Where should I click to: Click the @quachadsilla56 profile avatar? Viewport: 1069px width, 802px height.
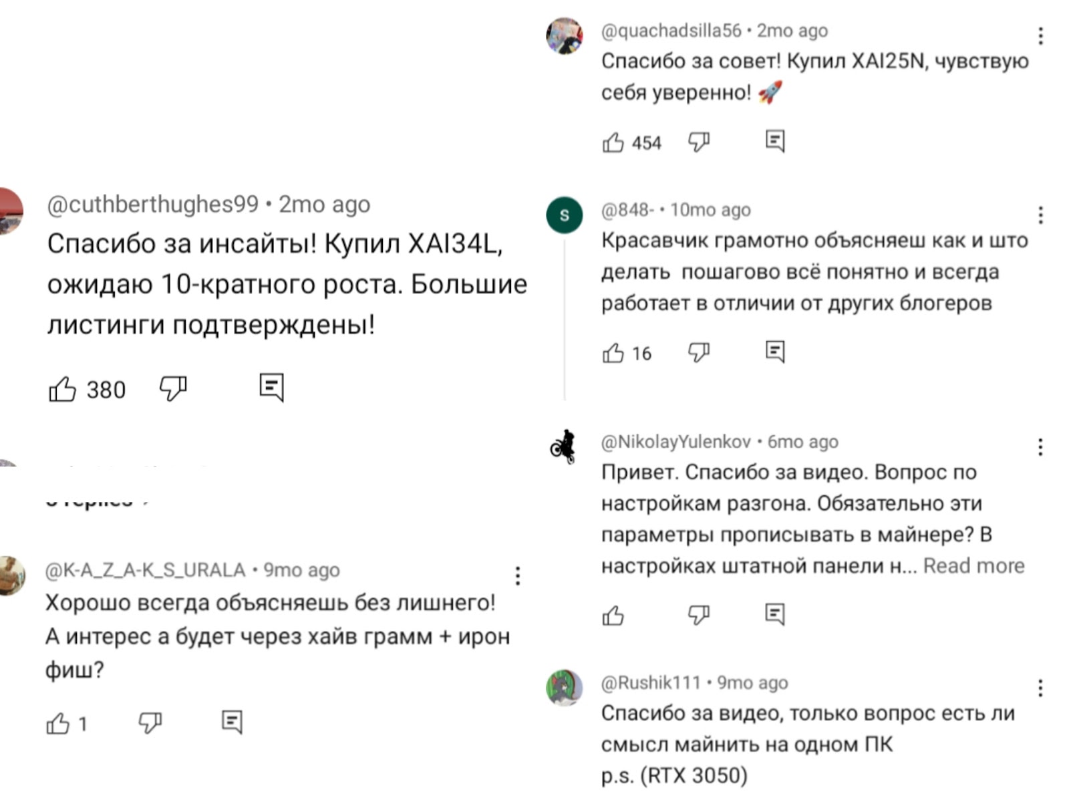click(x=565, y=36)
